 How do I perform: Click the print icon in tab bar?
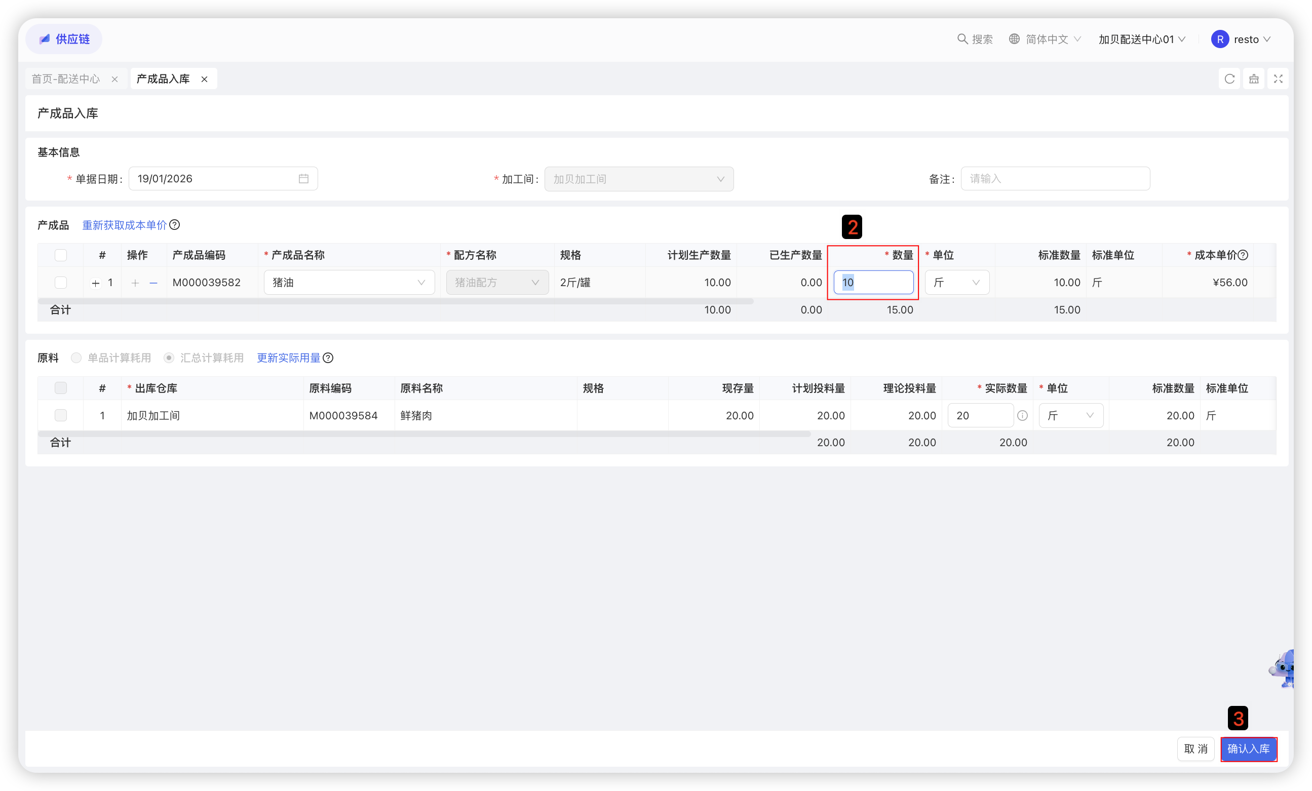click(1254, 79)
